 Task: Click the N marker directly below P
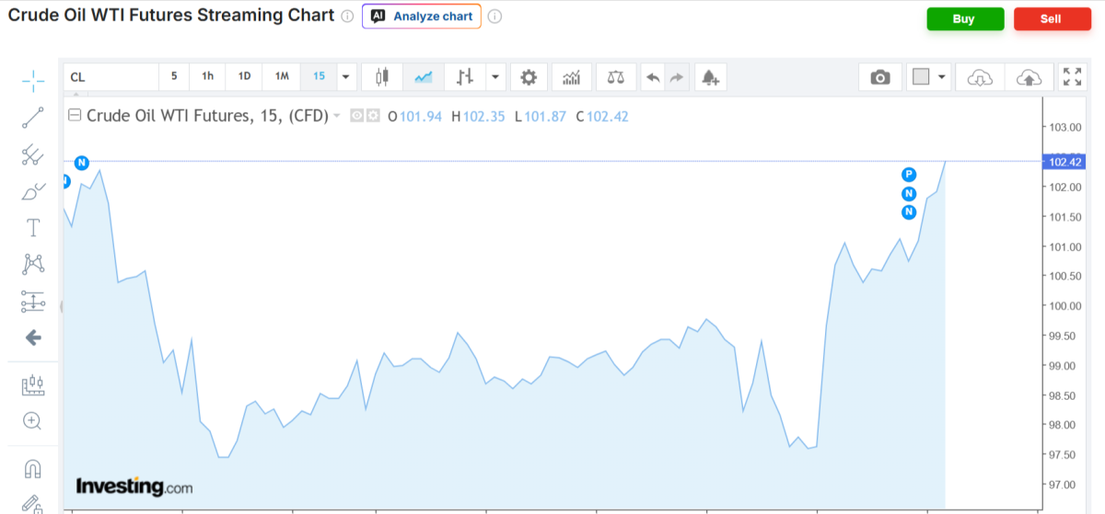point(909,193)
